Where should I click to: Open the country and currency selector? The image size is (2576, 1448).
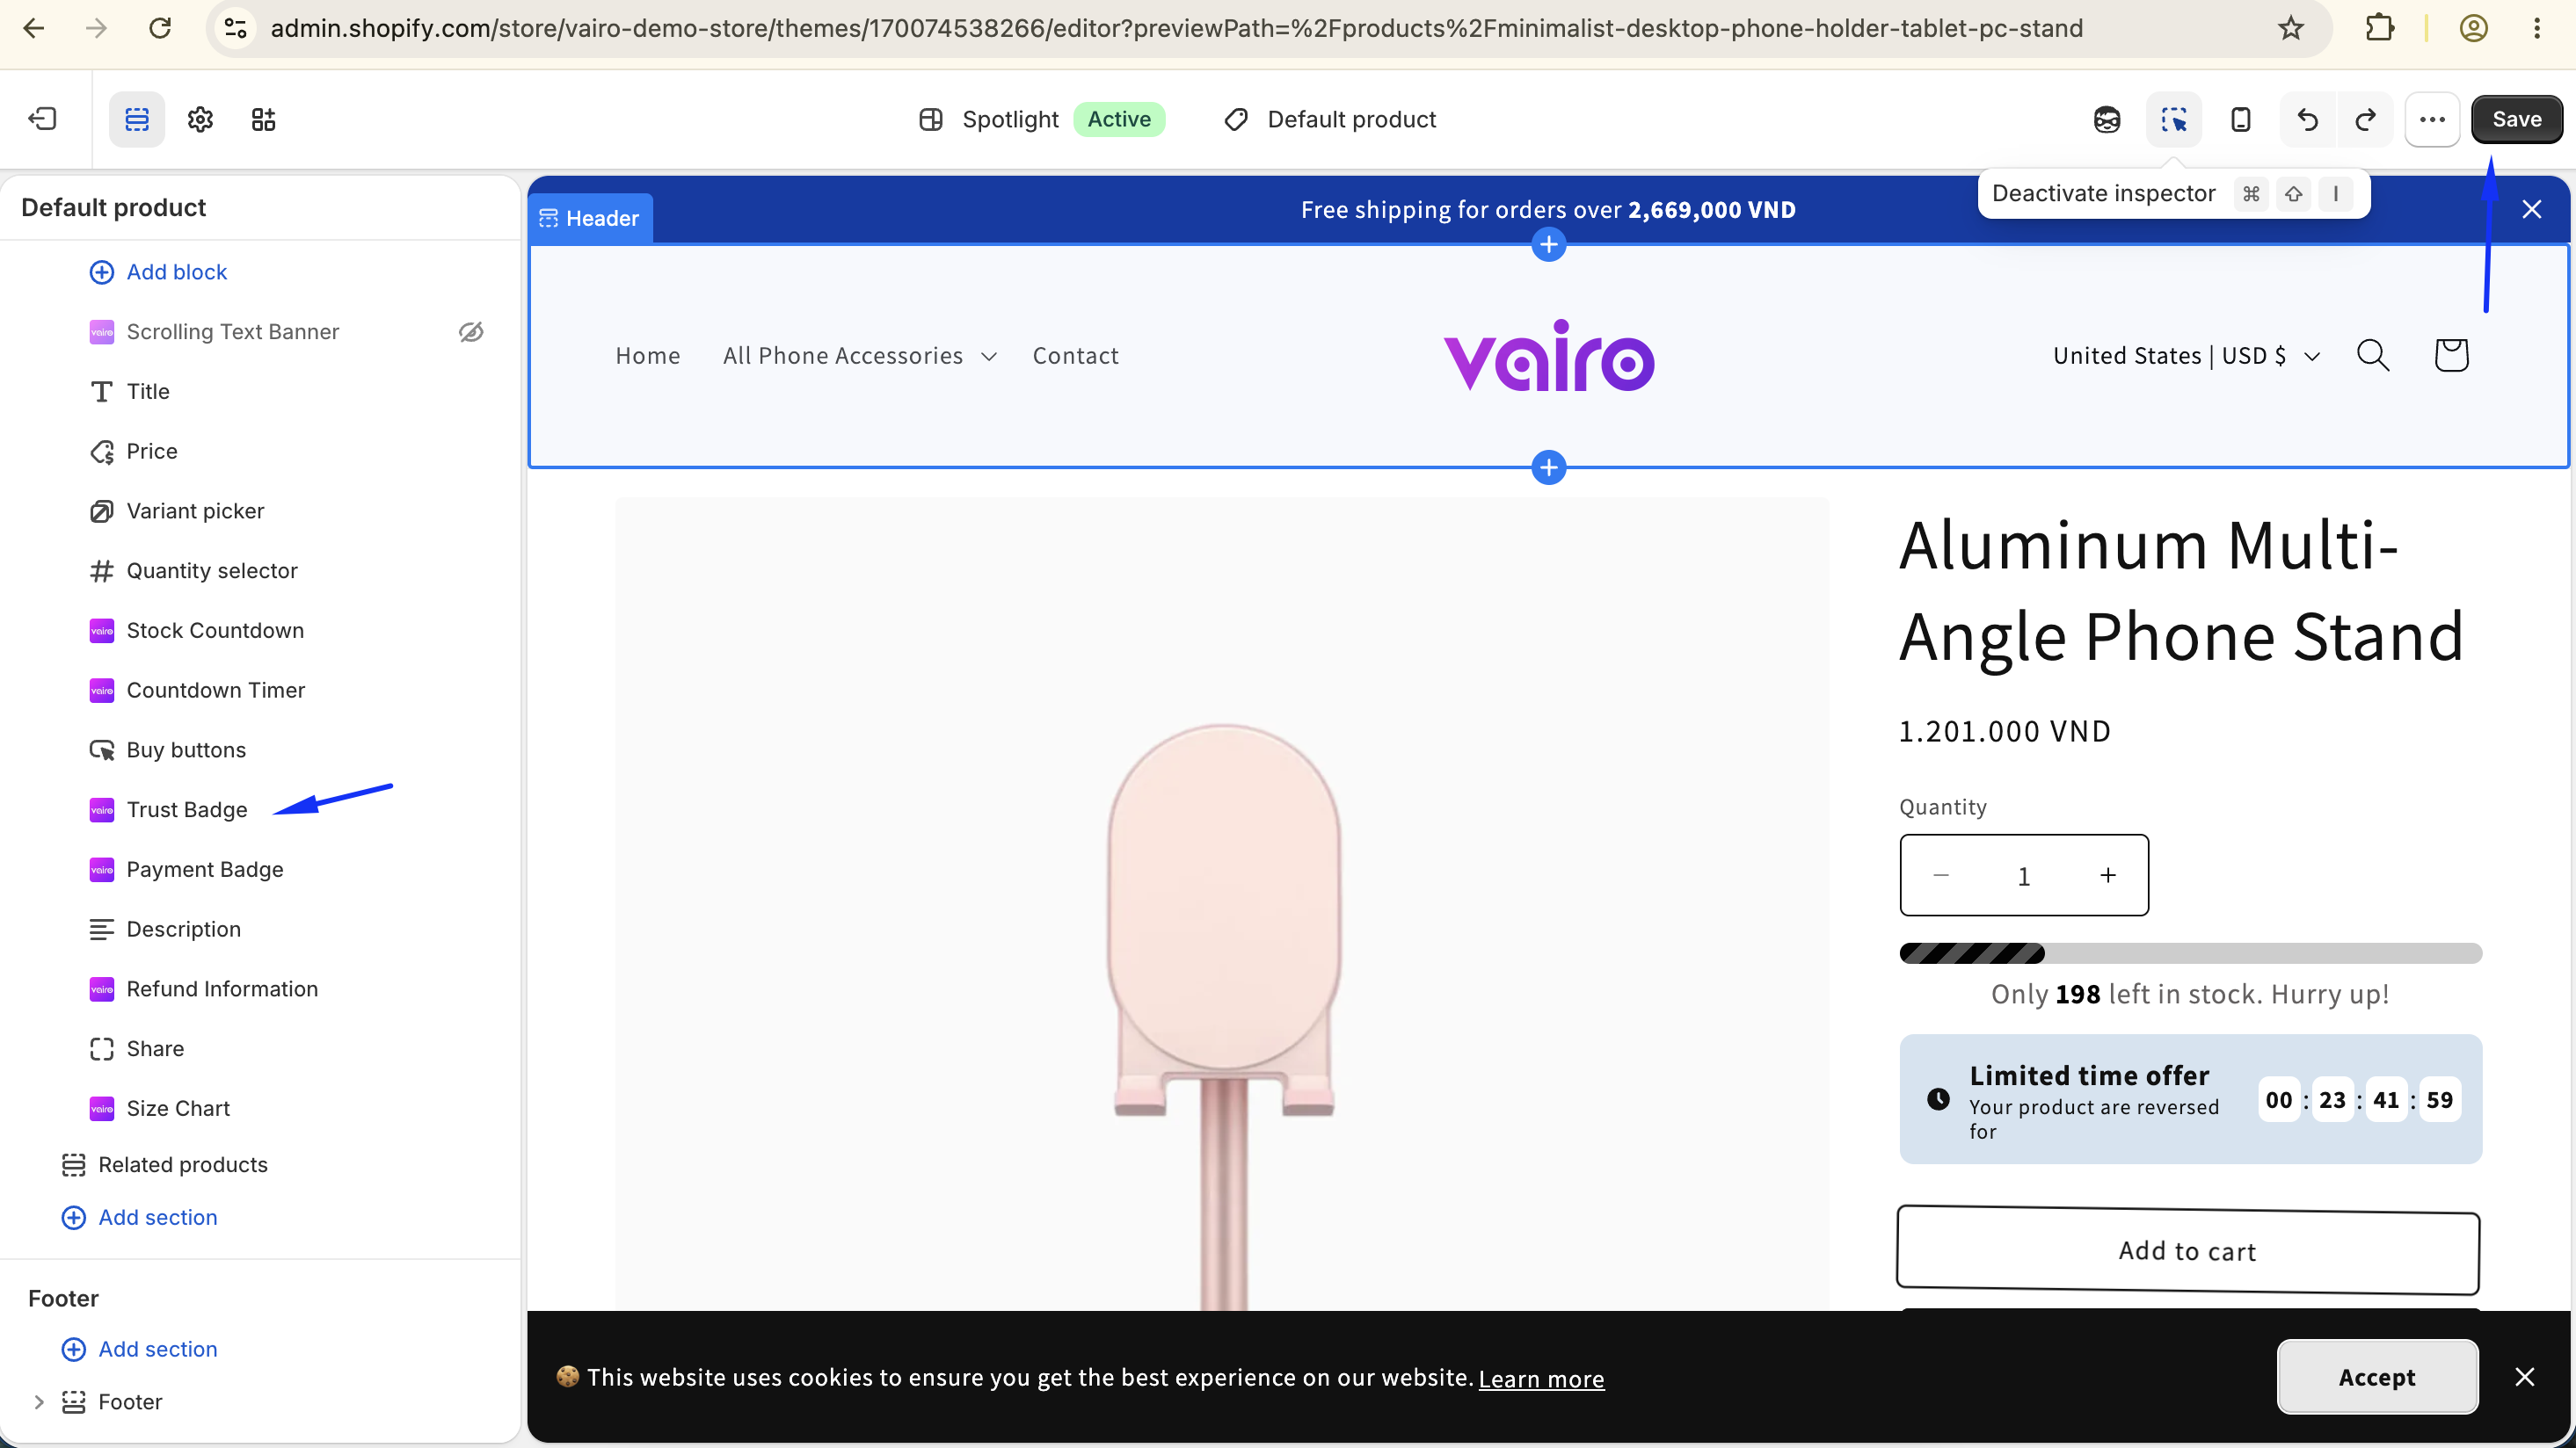coord(2186,356)
